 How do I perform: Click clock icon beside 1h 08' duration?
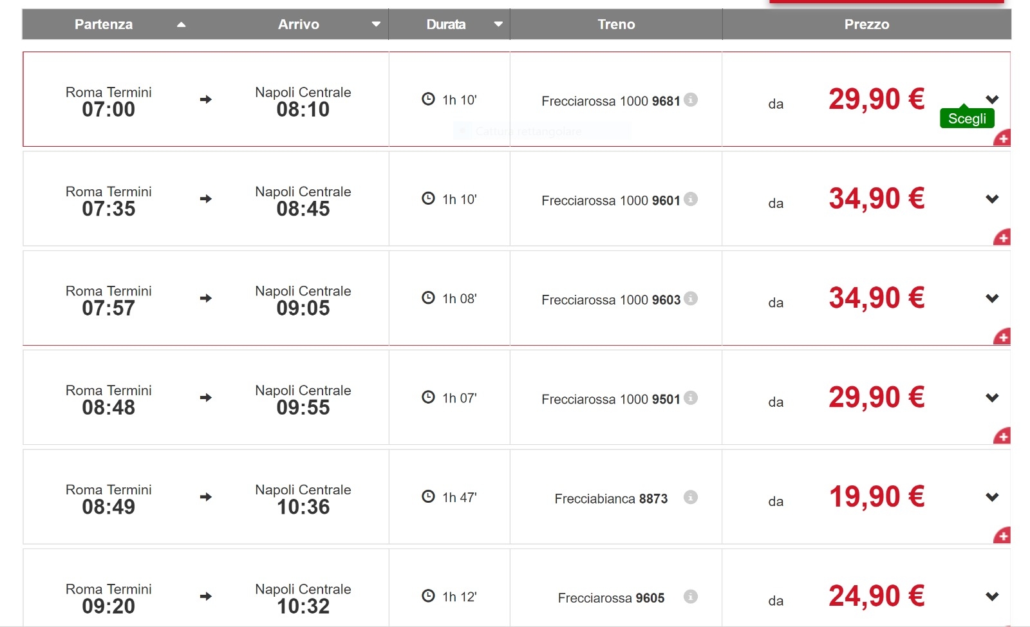tap(428, 298)
